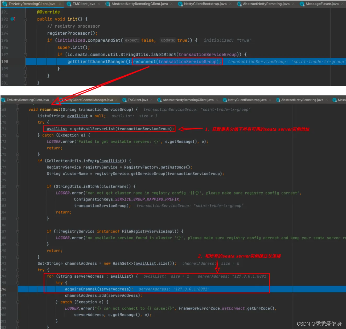346x329 pixels.
Task: Click the MessageFuture.java tab file icon
Action: coord(302,4)
